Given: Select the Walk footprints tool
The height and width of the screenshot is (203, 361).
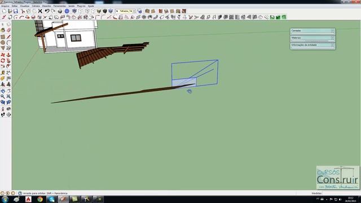Looking at the screenshot, I should (3, 114).
